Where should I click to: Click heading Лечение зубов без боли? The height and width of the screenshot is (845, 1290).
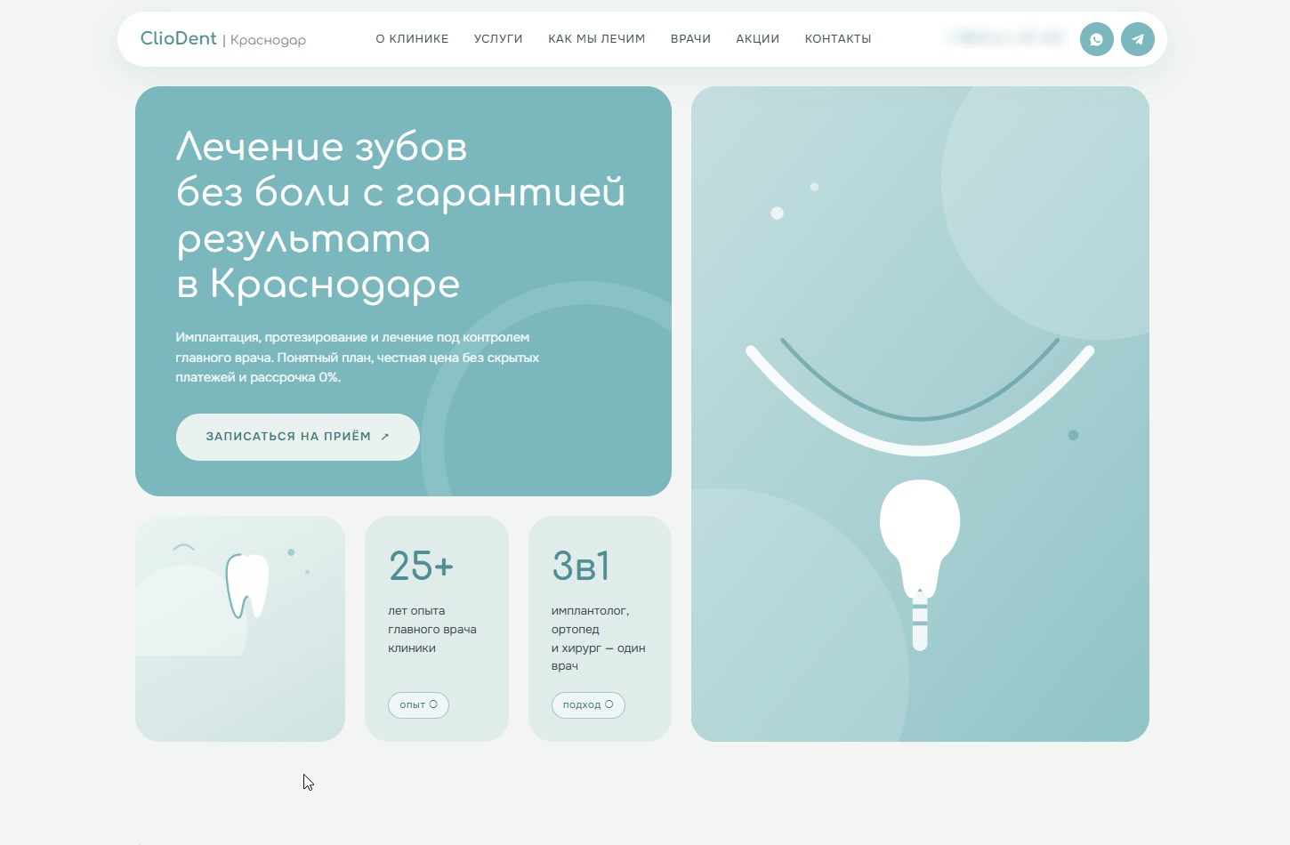(x=400, y=216)
